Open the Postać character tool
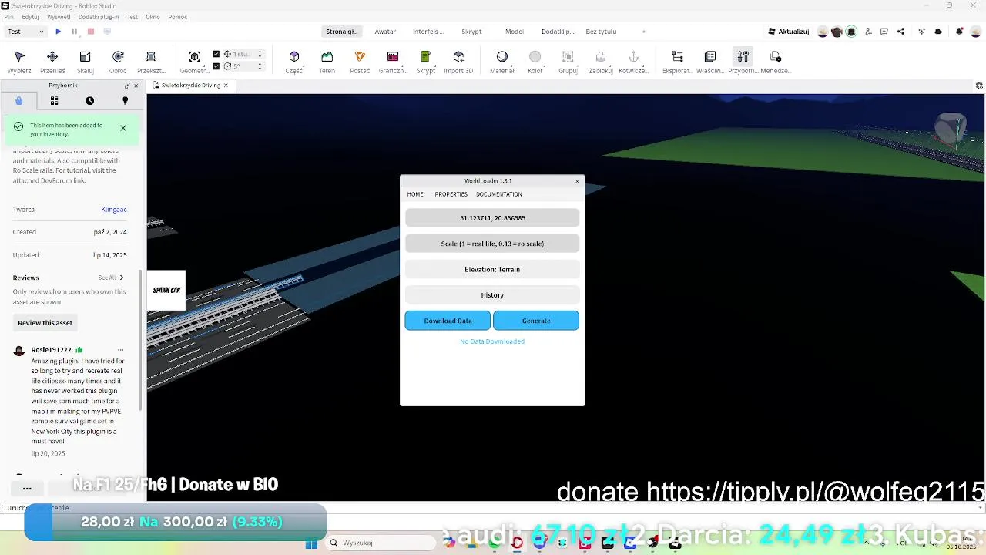The width and height of the screenshot is (986, 555). coord(360,62)
